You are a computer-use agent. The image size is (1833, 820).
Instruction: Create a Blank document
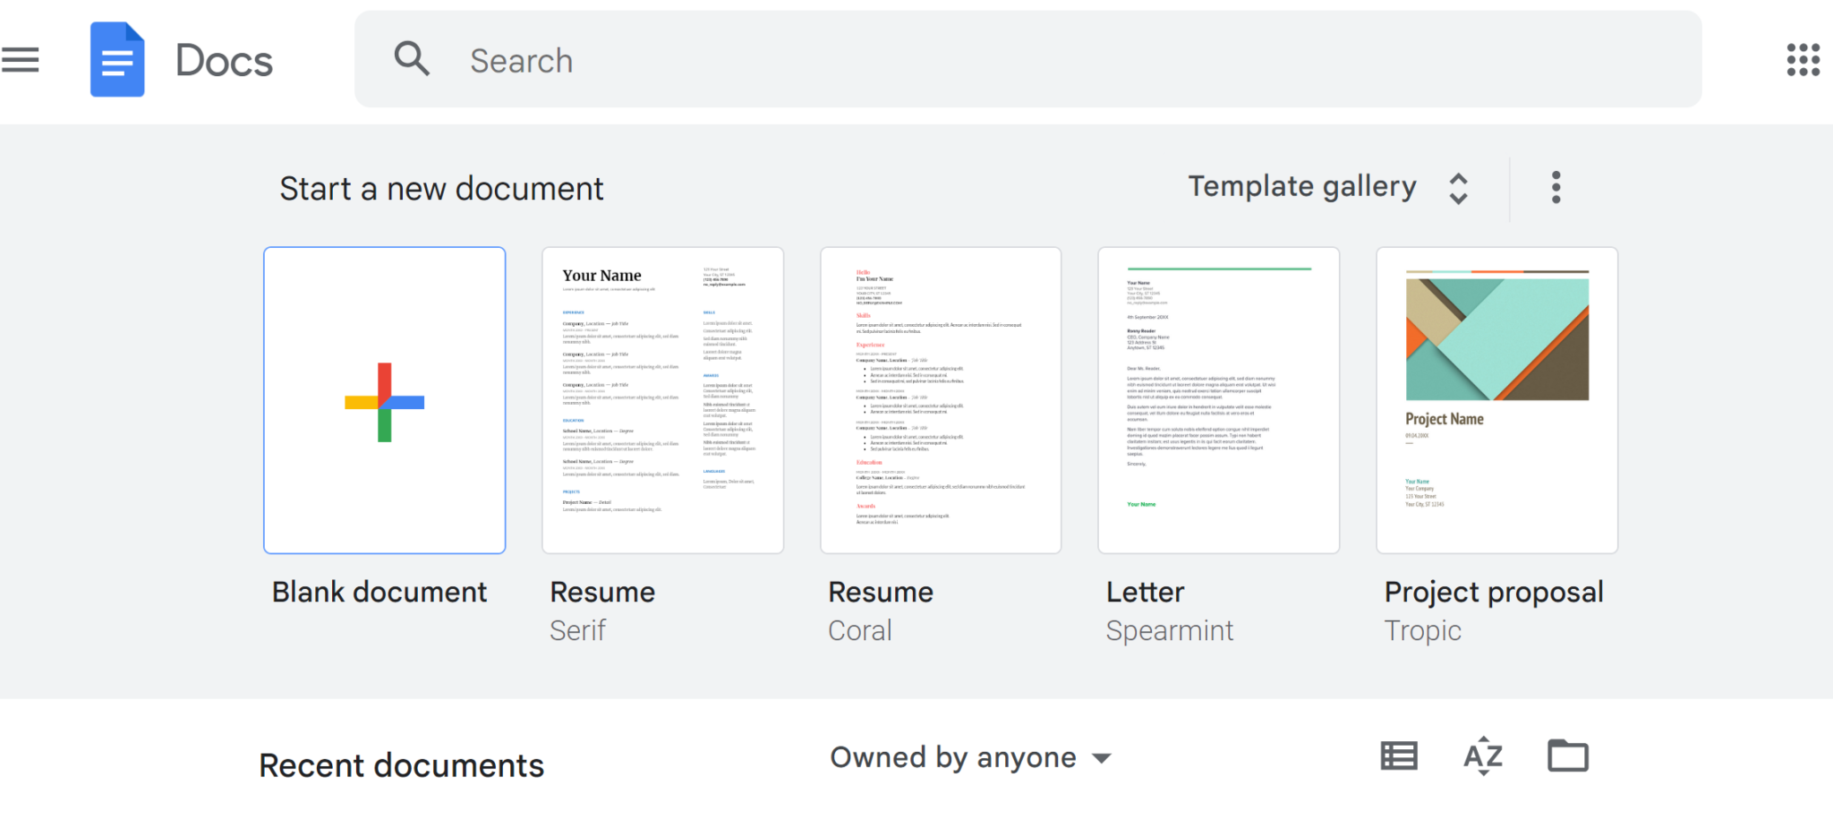385,400
